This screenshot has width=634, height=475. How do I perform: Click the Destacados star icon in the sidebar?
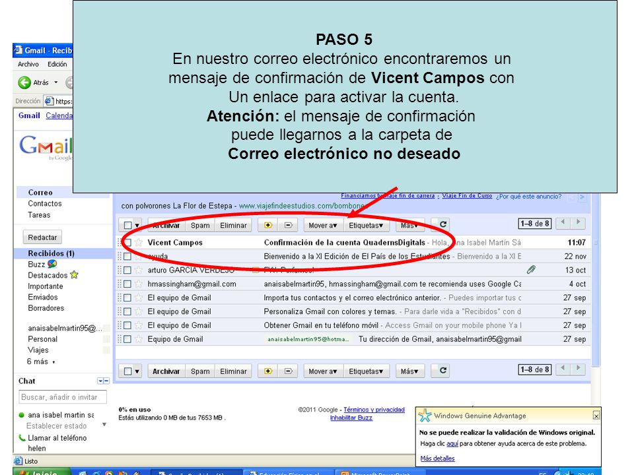[x=73, y=274]
